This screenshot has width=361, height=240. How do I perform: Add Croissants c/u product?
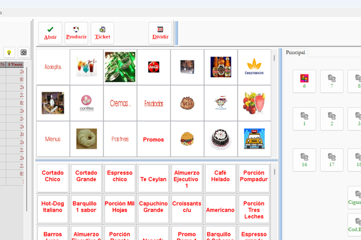tap(187, 209)
